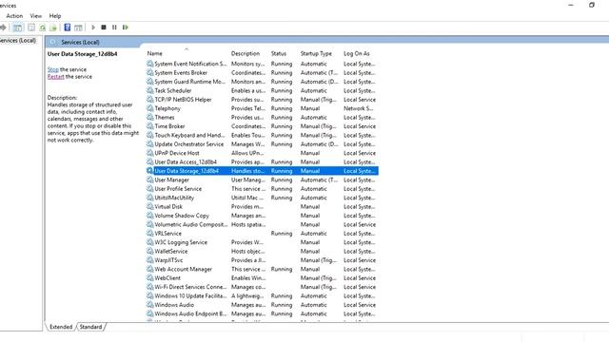Select System Guard Runtime Monitor service
The image size is (609, 342).
click(x=262, y=82)
